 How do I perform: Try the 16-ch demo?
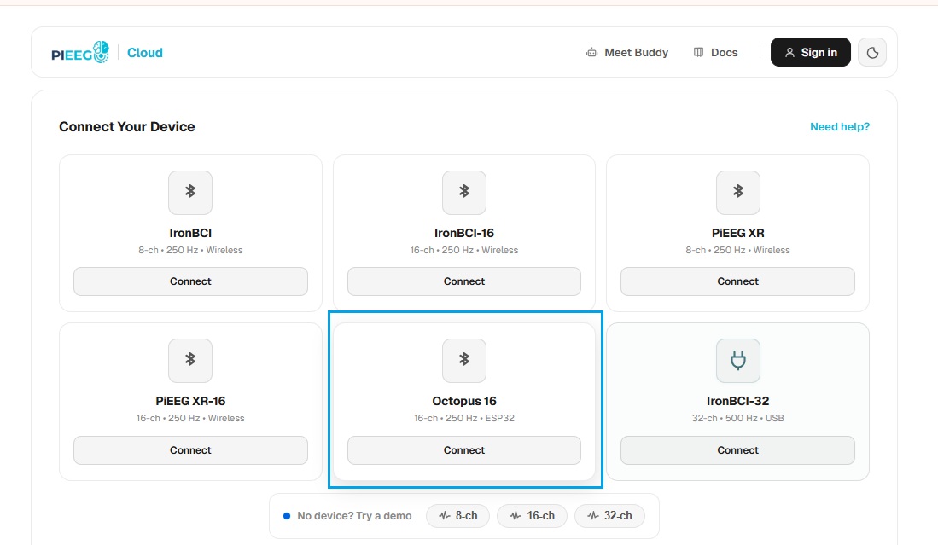click(x=532, y=516)
